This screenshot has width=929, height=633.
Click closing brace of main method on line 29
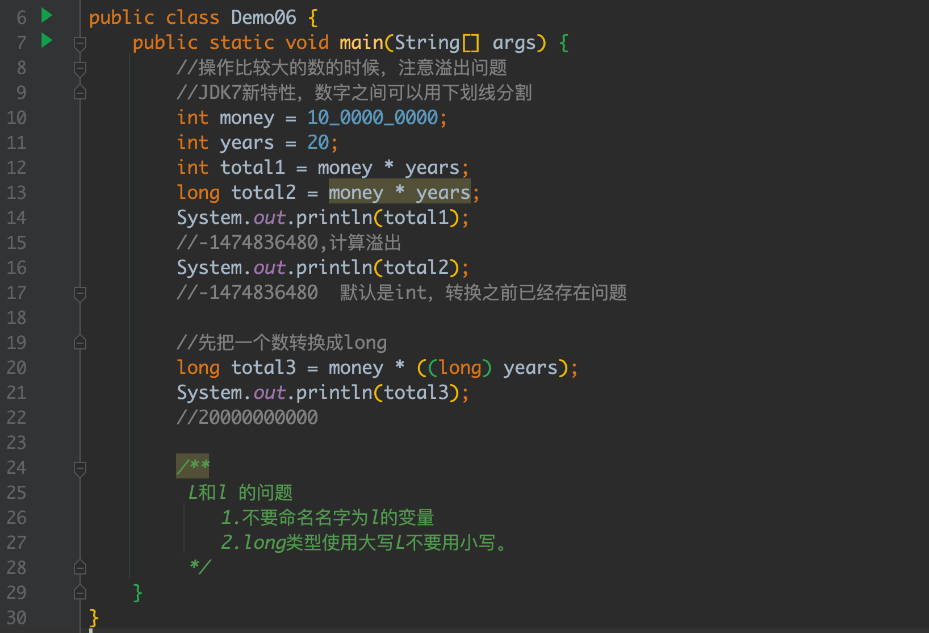pyautogui.click(x=137, y=593)
